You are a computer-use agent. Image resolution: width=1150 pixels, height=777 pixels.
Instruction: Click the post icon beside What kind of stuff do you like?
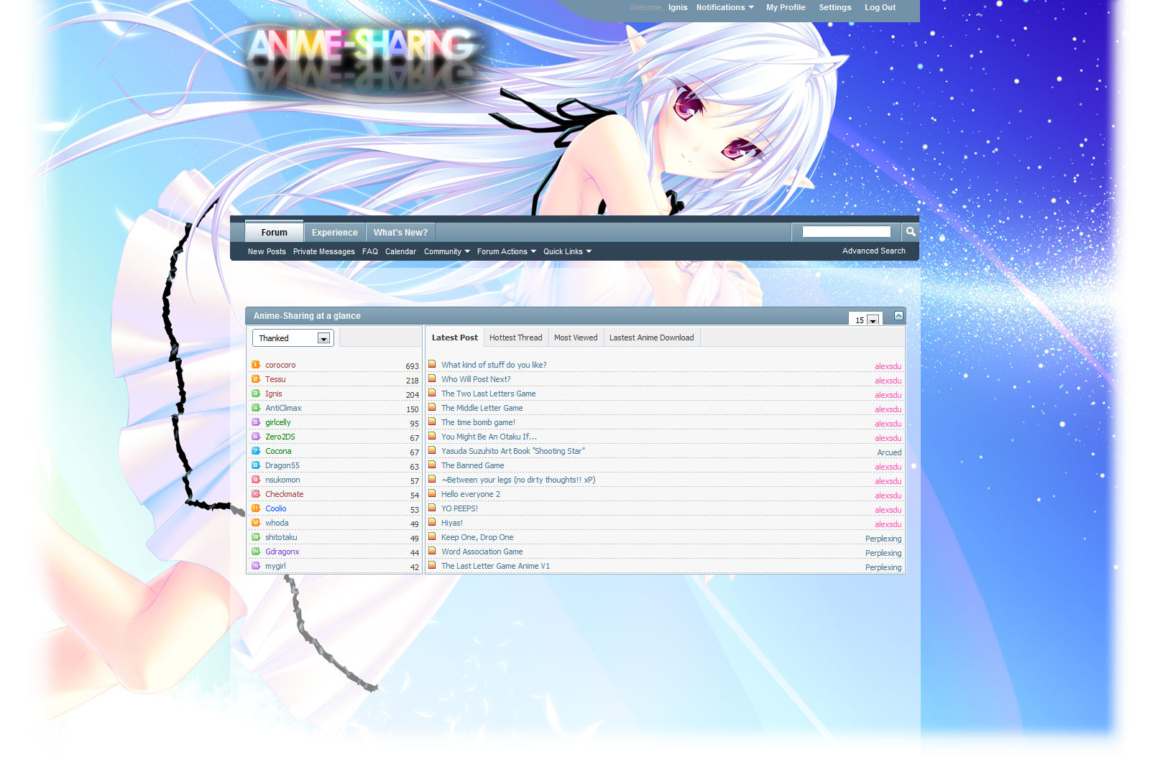(x=432, y=364)
